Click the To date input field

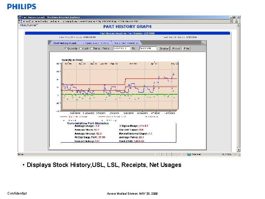coord(148,48)
